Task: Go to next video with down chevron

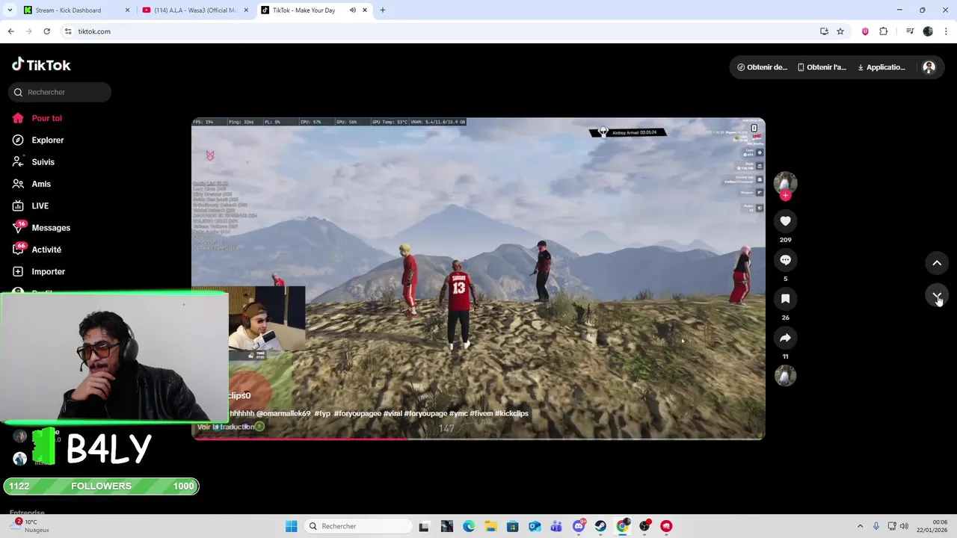Action: 937,296
